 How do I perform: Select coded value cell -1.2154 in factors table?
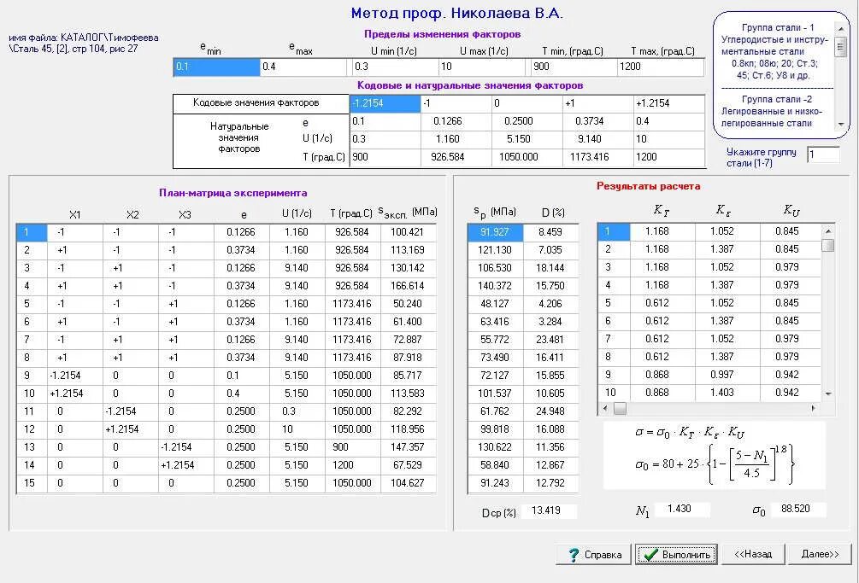click(x=385, y=103)
